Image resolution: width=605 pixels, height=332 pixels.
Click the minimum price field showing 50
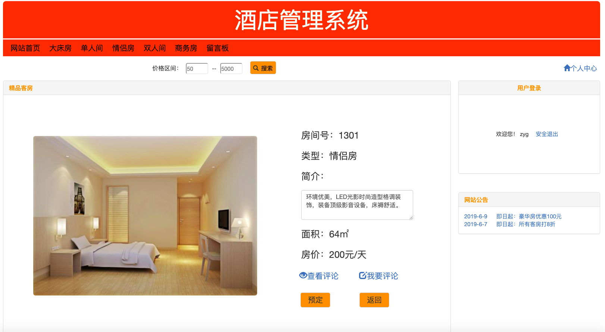[x=197, y=69]
